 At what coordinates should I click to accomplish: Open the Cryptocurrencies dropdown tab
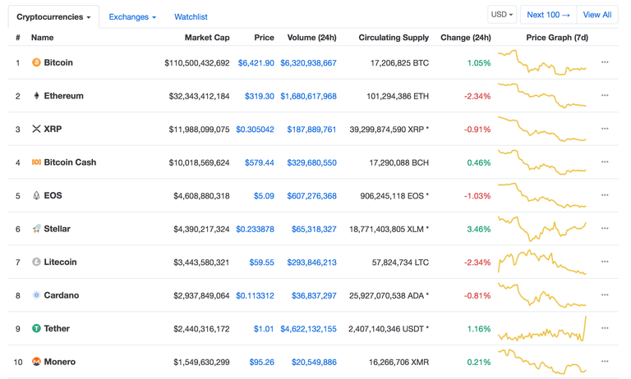point(53,17)
